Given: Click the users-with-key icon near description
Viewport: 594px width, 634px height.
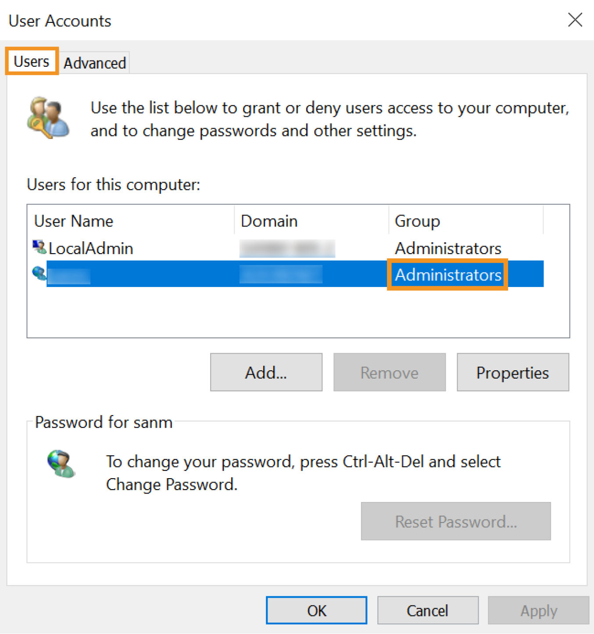Looking at the screenshot, I should click(x=48, y=118).
